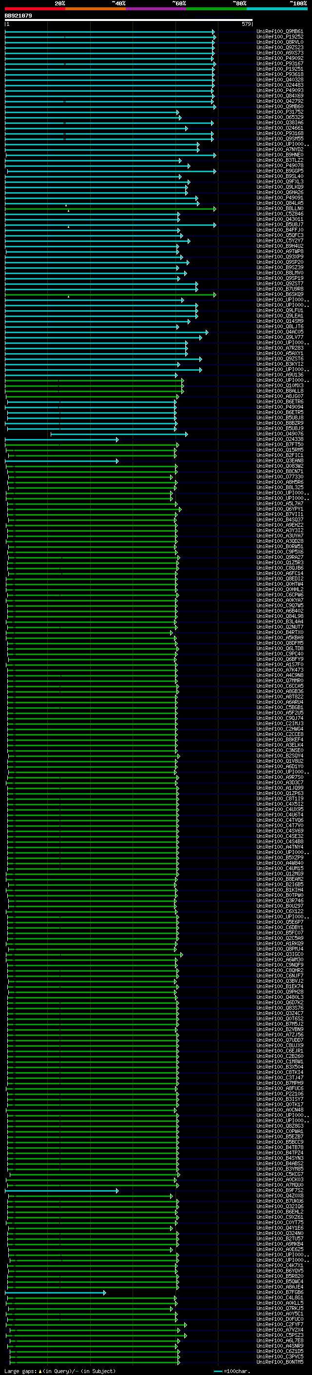Open hit UniRef100_Q9MB61
312x1375 pixels.
pyautogui.click(x=280, y=32)
